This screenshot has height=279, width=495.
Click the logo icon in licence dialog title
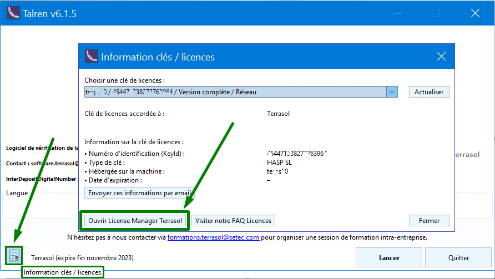[92, 57]
